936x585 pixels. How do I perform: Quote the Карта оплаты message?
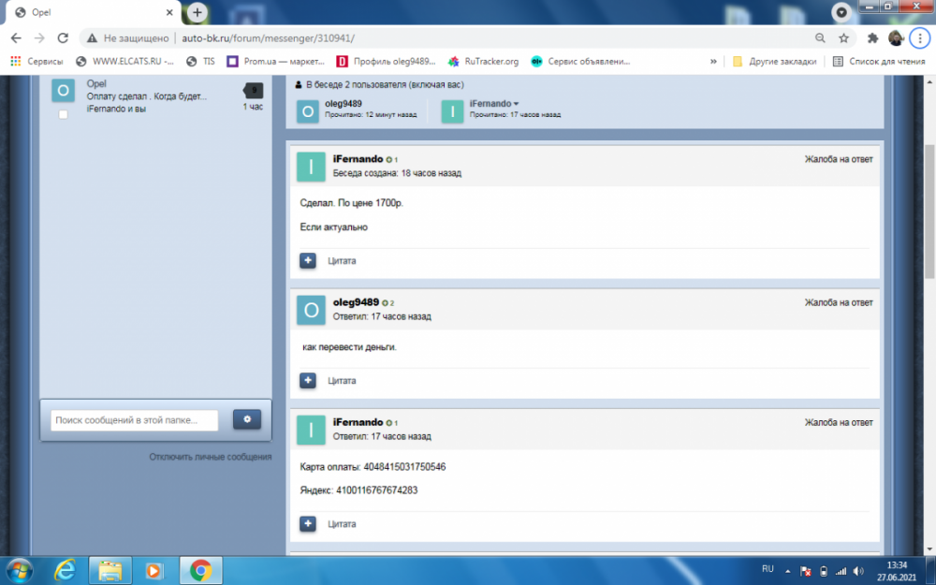coord(342,523)
